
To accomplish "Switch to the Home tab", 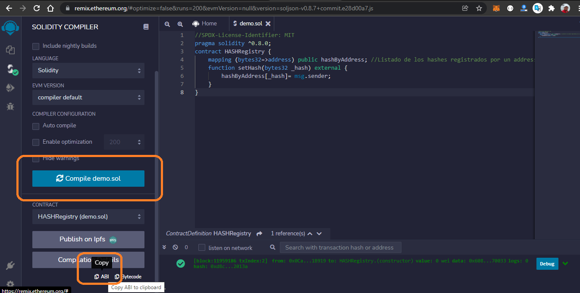I will point(205,24).
